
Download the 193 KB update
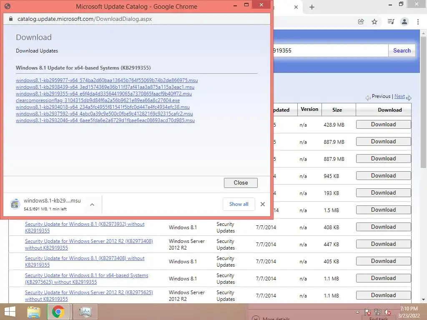[x=384, y=192]
